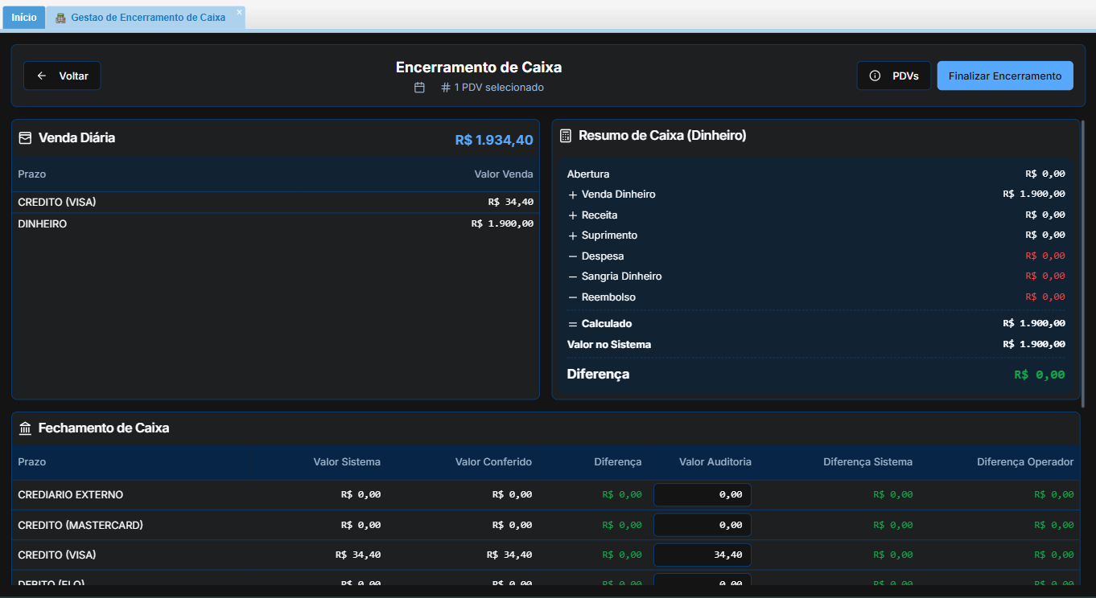Edit Valor Auditoria for Crediario Externo
Image resolution: width=1096 pixels, height=598 pixels.
(x=702, y=495)
